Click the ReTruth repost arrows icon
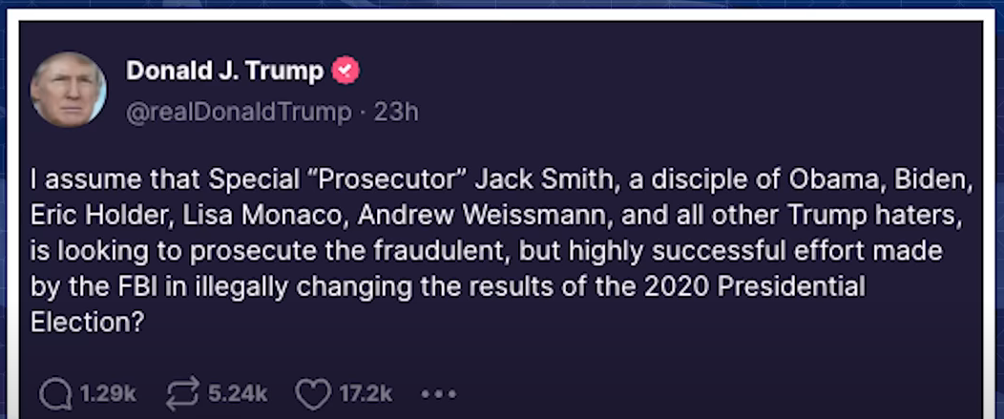The image size is (1004, 419). 179,392
